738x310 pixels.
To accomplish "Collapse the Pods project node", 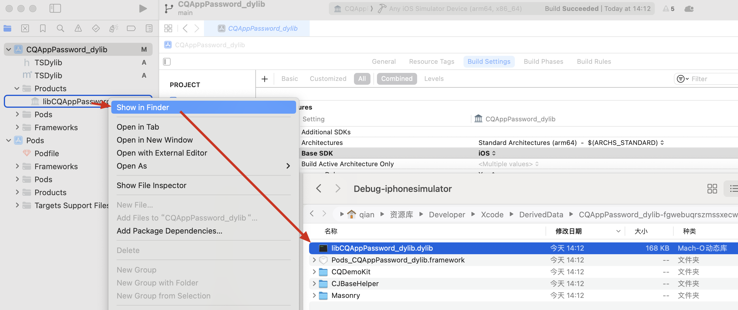I will point(9,141).
